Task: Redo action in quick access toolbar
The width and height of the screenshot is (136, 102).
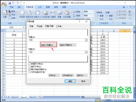Action: [x=18, y=3]
